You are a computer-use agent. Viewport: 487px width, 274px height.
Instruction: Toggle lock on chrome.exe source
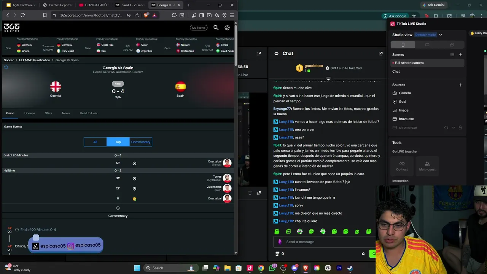tap(460, 127)
